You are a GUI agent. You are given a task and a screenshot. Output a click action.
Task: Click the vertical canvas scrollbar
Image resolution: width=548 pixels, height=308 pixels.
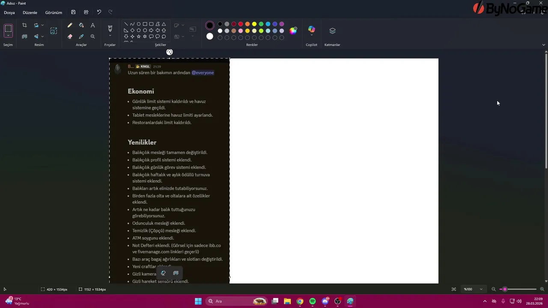tap(546, 110)
